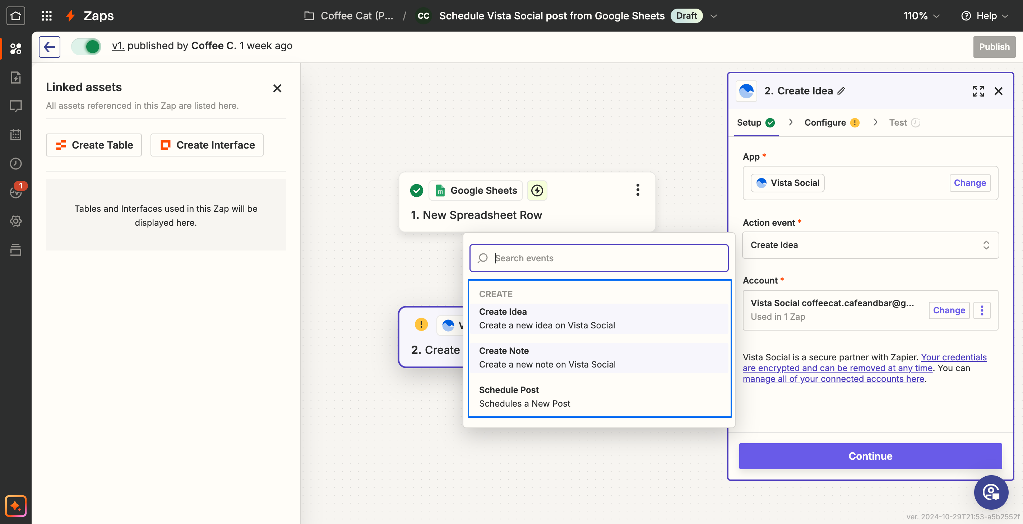The height and width of the screenshot is (524, 1023).
Task: Toggle the Zap on/off switch
Action: (86, 46)
